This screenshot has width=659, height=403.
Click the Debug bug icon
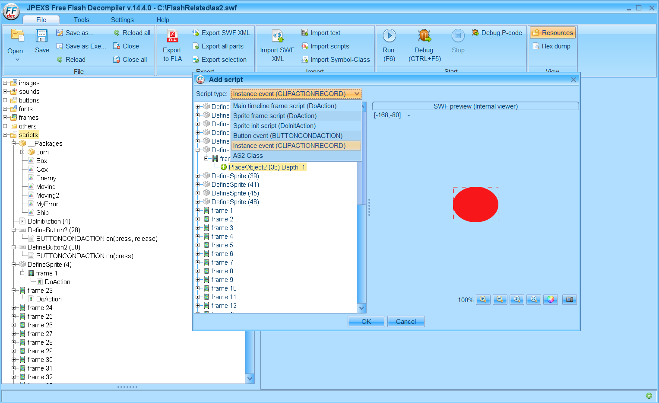tap(425, 36)
